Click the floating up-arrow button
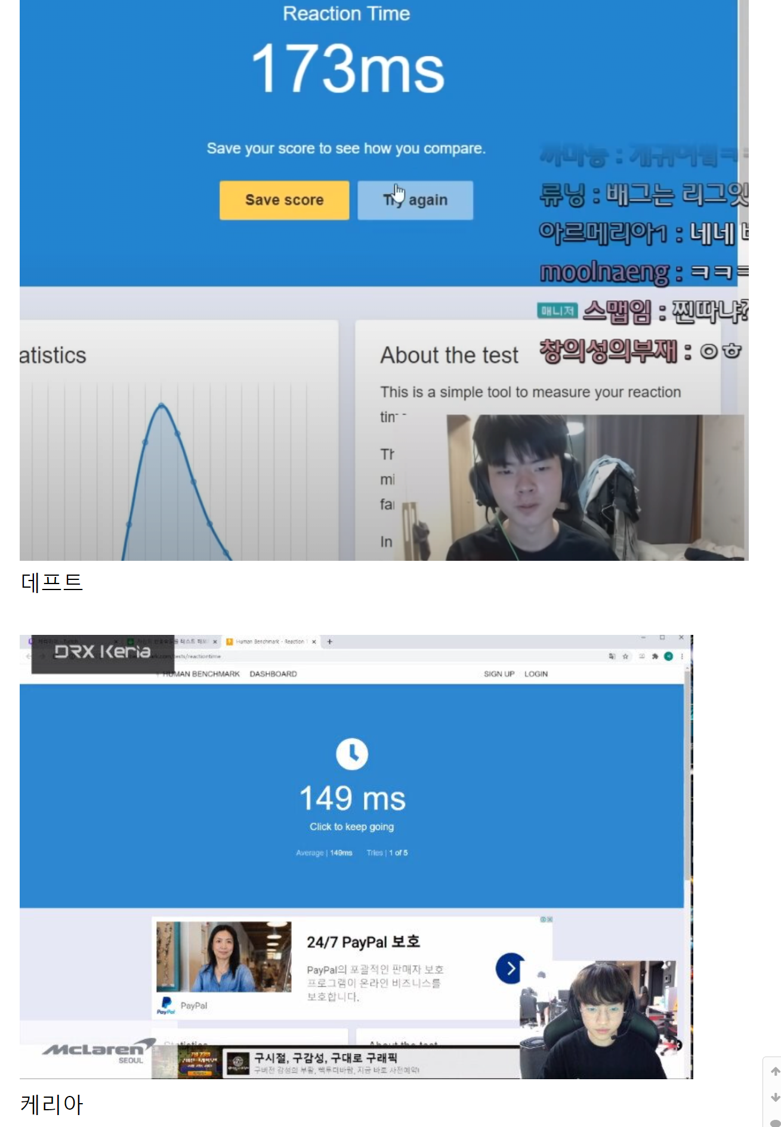The image size is (781, 1127). coord(775,1071)
